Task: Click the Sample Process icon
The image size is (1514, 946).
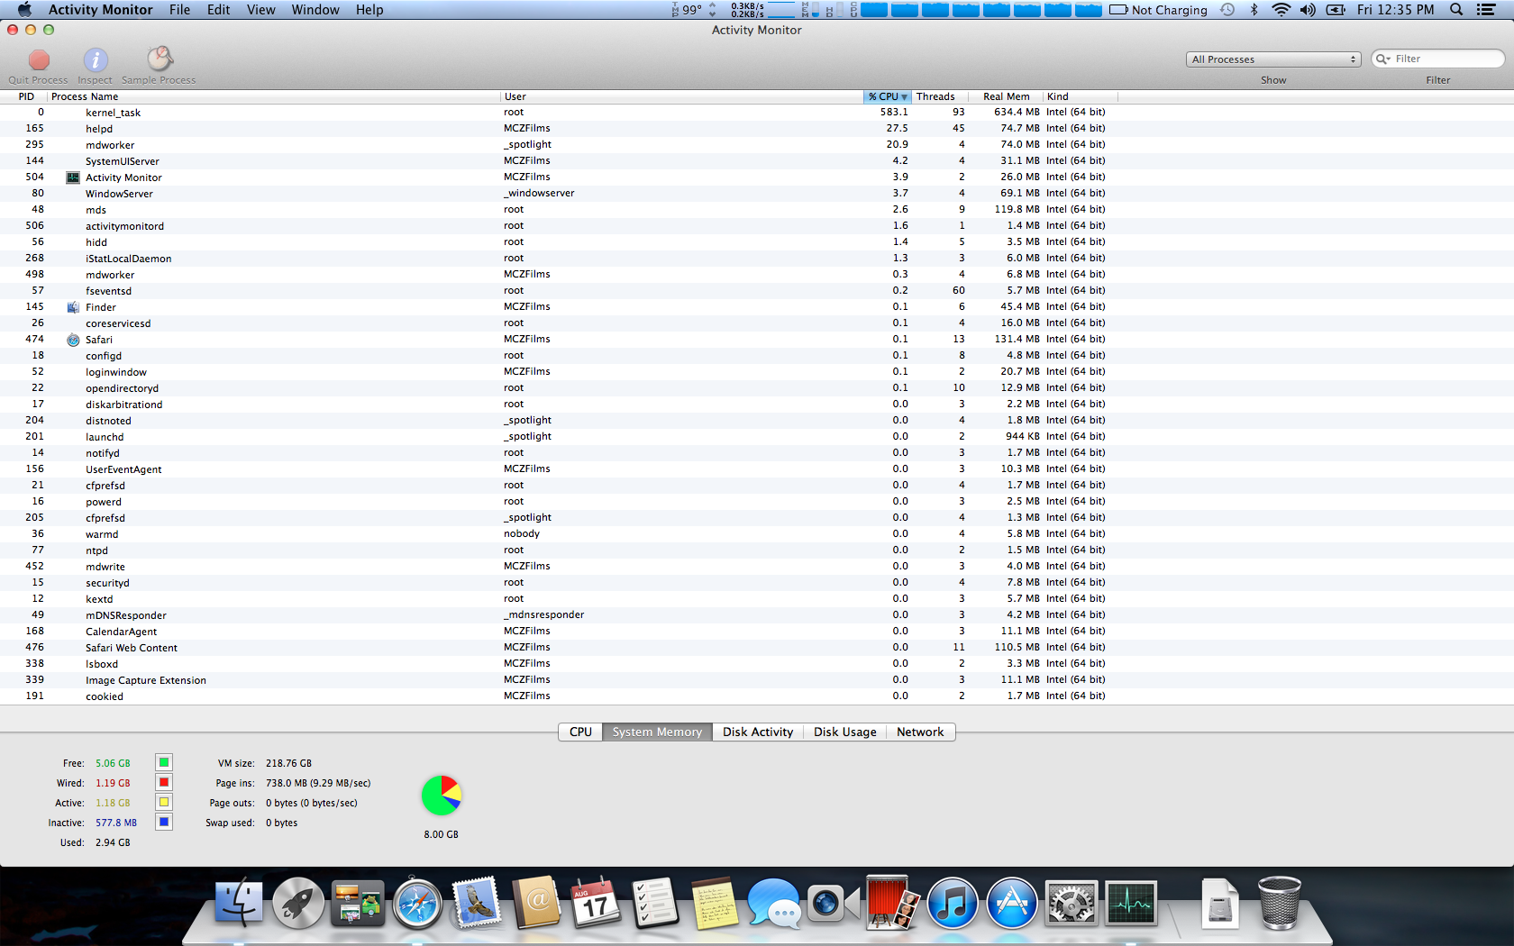Action: point(160,59)
